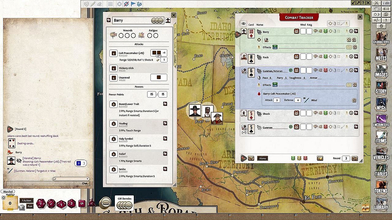Select the eraser tool in map toolbar

99,4
